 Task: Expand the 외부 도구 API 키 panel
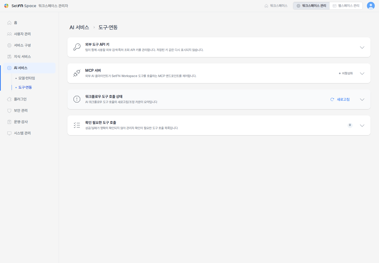click(x=362, y=47)
